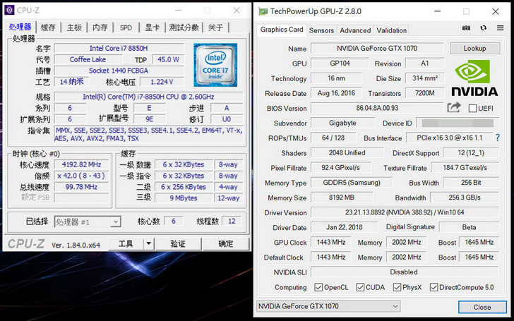Click the GPU-Z title bar app icon
This screenshot has width=514, height=321.
pyautogui.click(x=263, y=11)
